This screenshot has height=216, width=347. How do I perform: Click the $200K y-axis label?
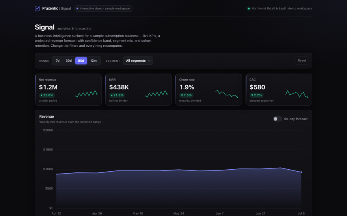[x=48, y=130]
